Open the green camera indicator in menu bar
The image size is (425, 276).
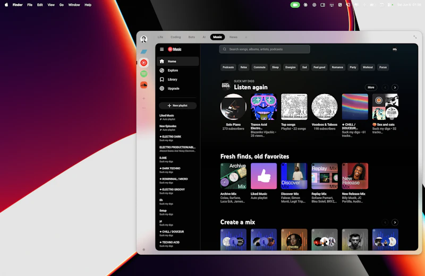[295, 5]
